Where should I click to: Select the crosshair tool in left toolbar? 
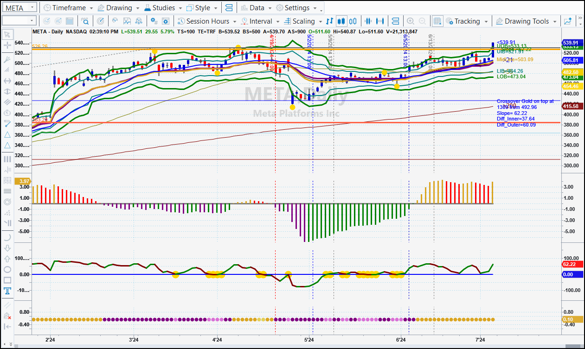[7, 45]
